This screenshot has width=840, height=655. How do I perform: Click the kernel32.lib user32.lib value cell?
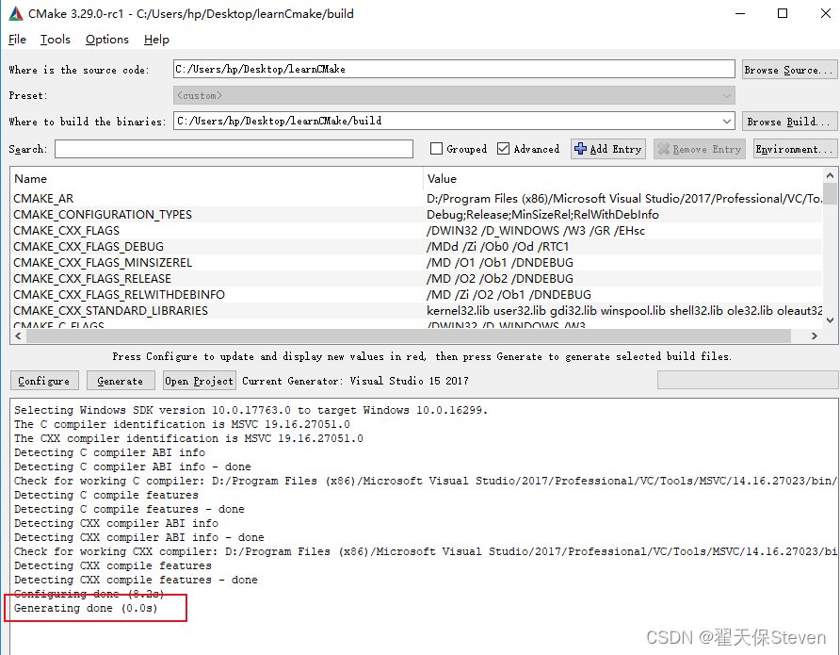pyautogui.click(x=624, y=311)
